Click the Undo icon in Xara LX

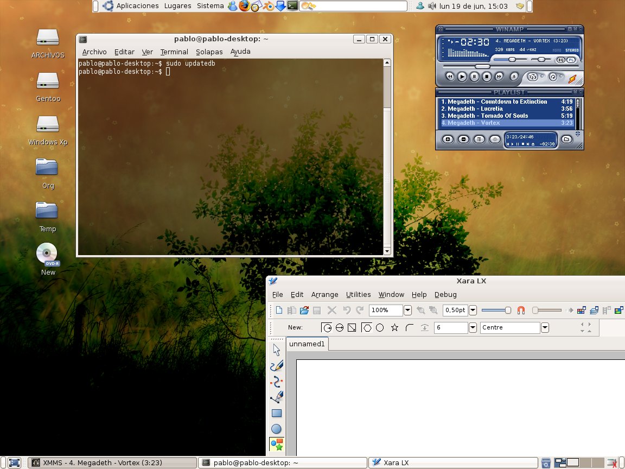(x=347, y=310)
